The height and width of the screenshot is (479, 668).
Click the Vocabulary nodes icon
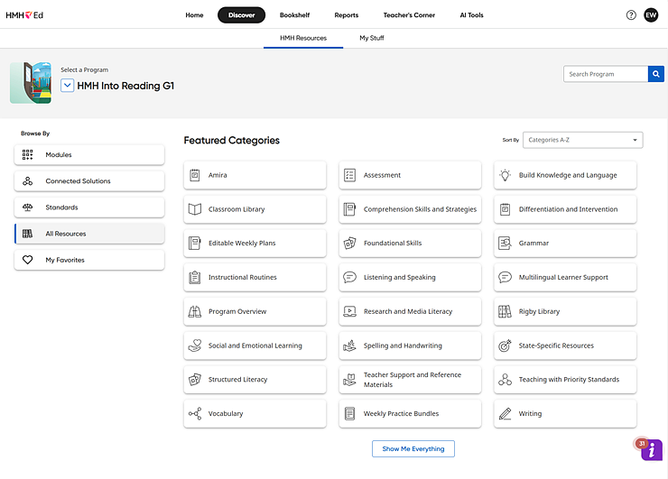tap(195, 413)
